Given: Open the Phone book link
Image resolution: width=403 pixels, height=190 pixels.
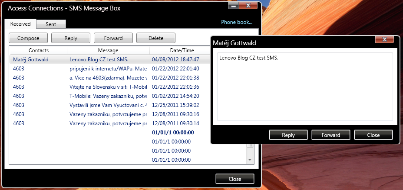Looking at the screenshot, I should (x=236, y=22).
